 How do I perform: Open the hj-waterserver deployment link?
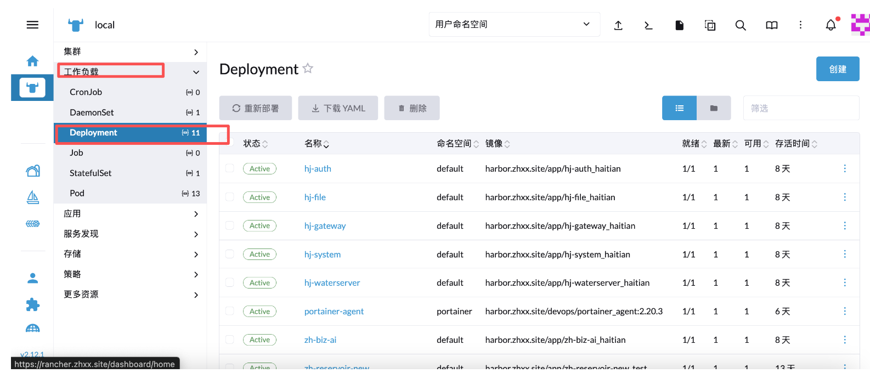(332, 283)
